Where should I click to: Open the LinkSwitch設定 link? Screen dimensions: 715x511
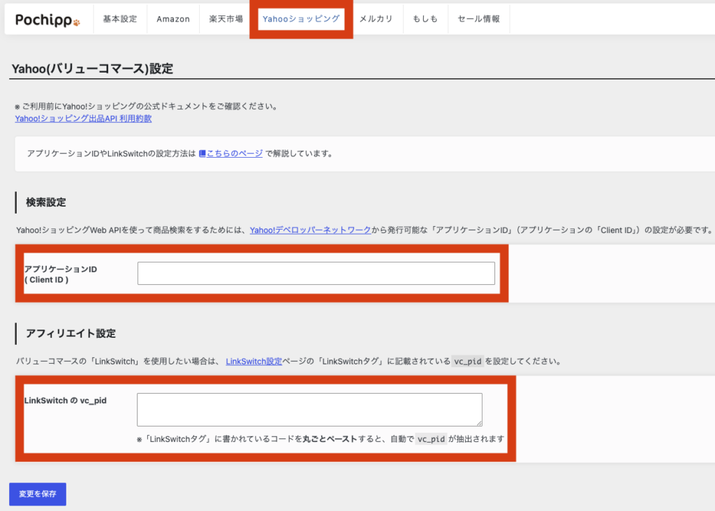(254, 362)
